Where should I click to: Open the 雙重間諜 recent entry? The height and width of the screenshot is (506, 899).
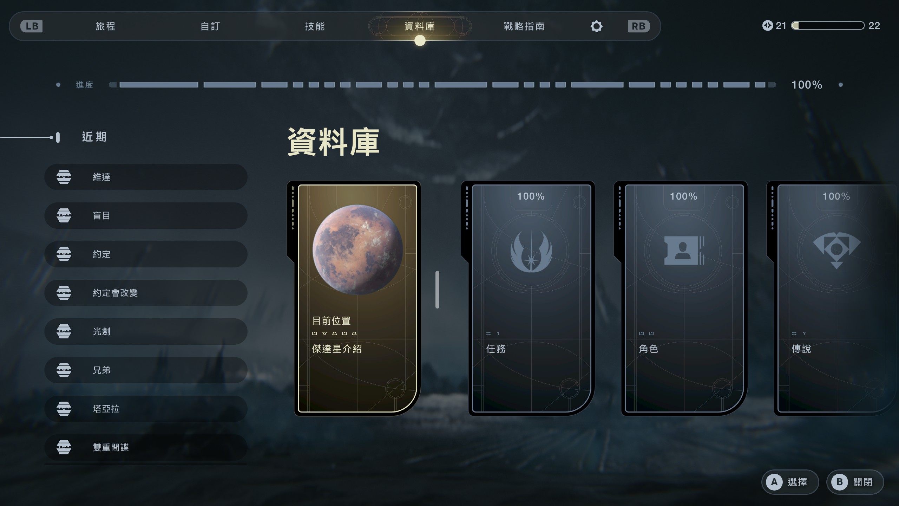point(146,447)
